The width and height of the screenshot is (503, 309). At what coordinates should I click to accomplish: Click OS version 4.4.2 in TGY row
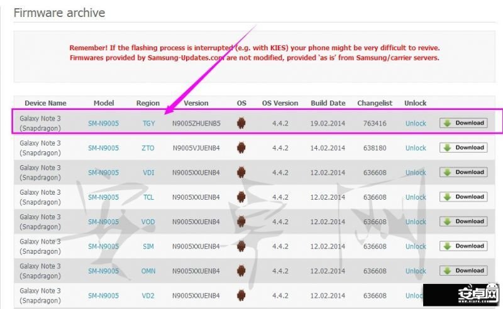(280, 123)
